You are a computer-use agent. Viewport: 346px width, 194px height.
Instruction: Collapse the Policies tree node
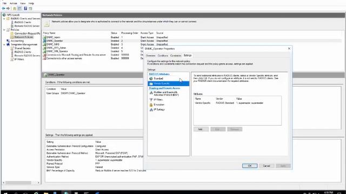tap(4, 30)
